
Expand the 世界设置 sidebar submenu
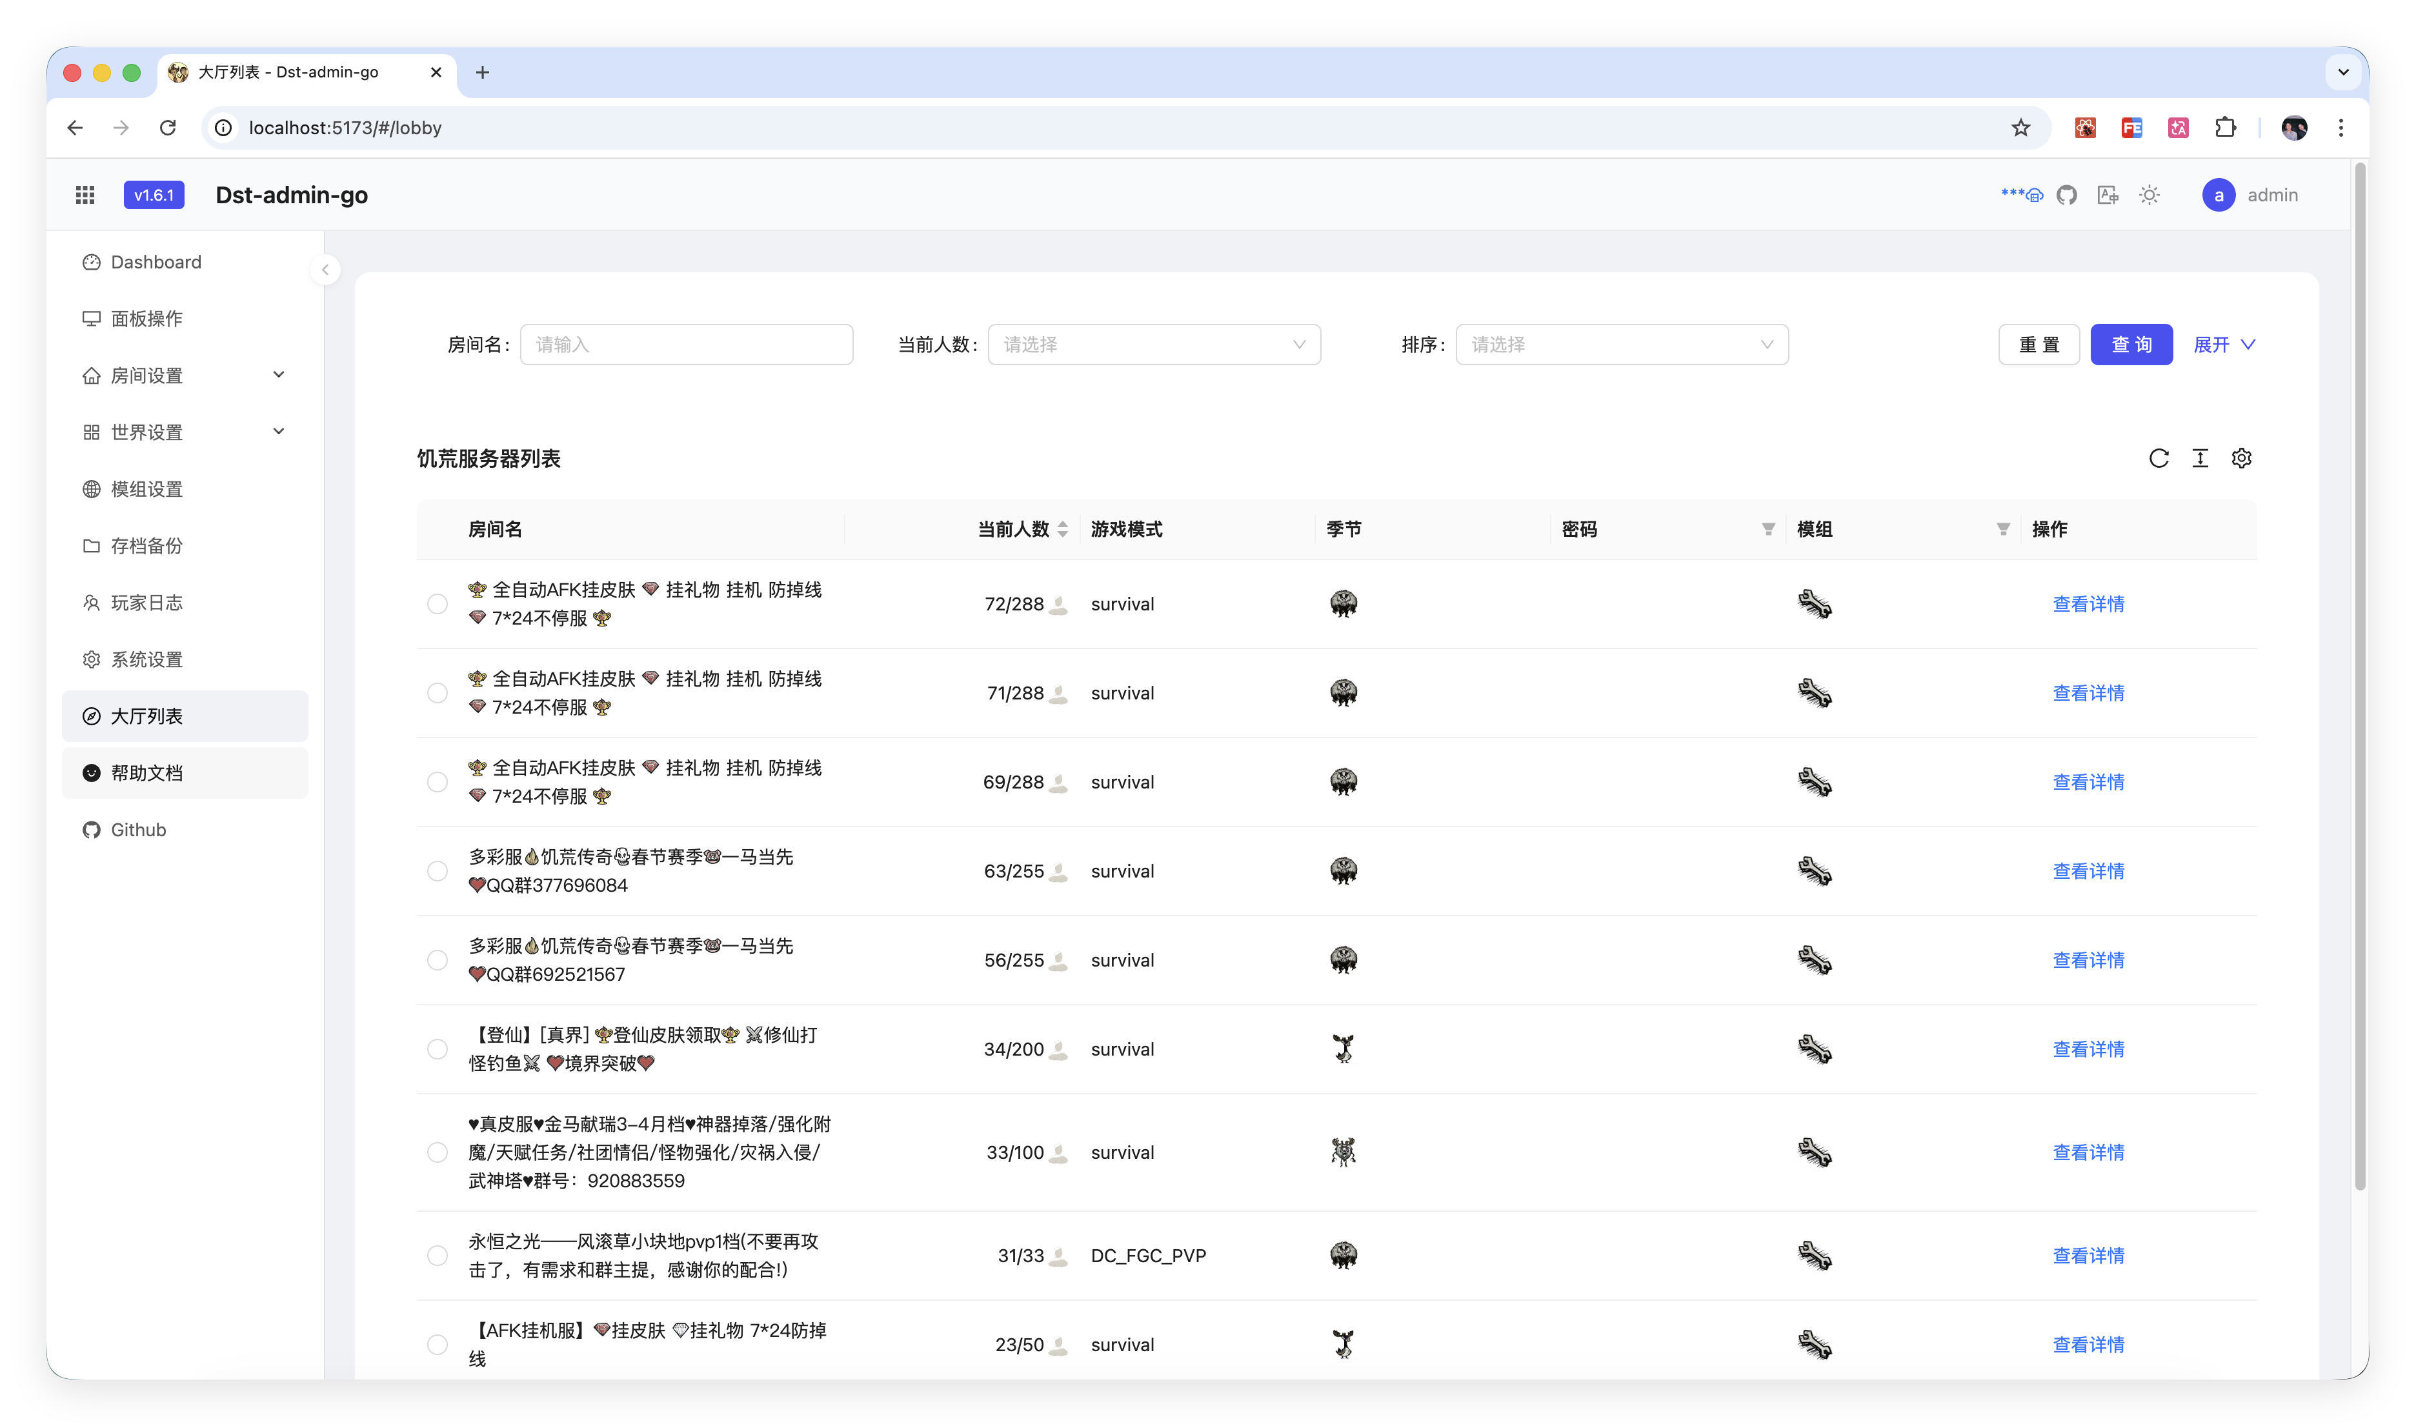point(185,432)
